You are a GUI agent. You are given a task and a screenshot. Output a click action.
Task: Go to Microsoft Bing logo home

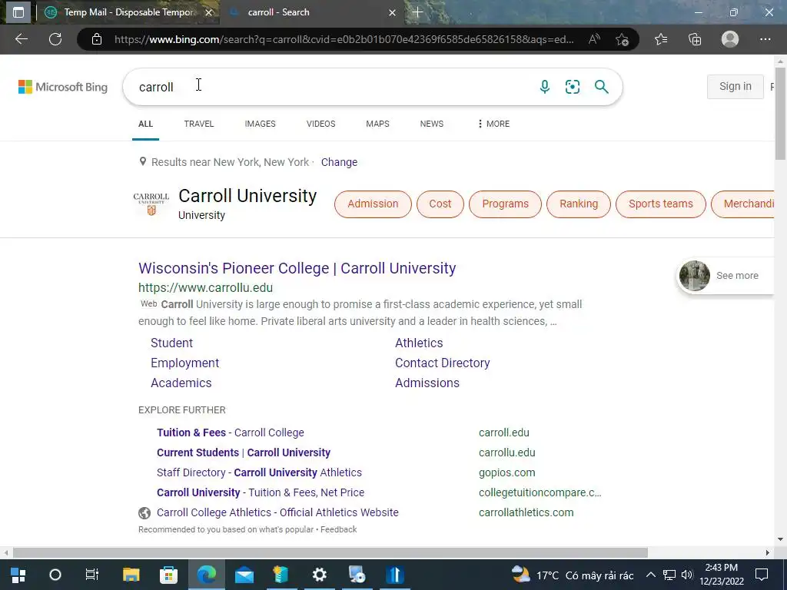(x=63, y=87)
